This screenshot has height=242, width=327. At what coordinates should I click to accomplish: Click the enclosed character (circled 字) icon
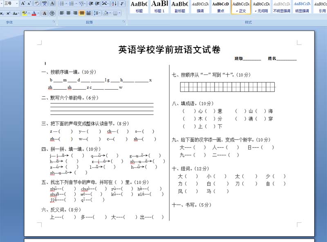(x=52, y=14)
